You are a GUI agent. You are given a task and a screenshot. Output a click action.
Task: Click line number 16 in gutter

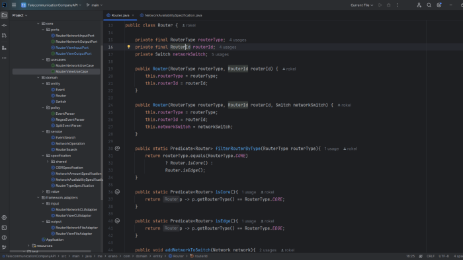110,47
